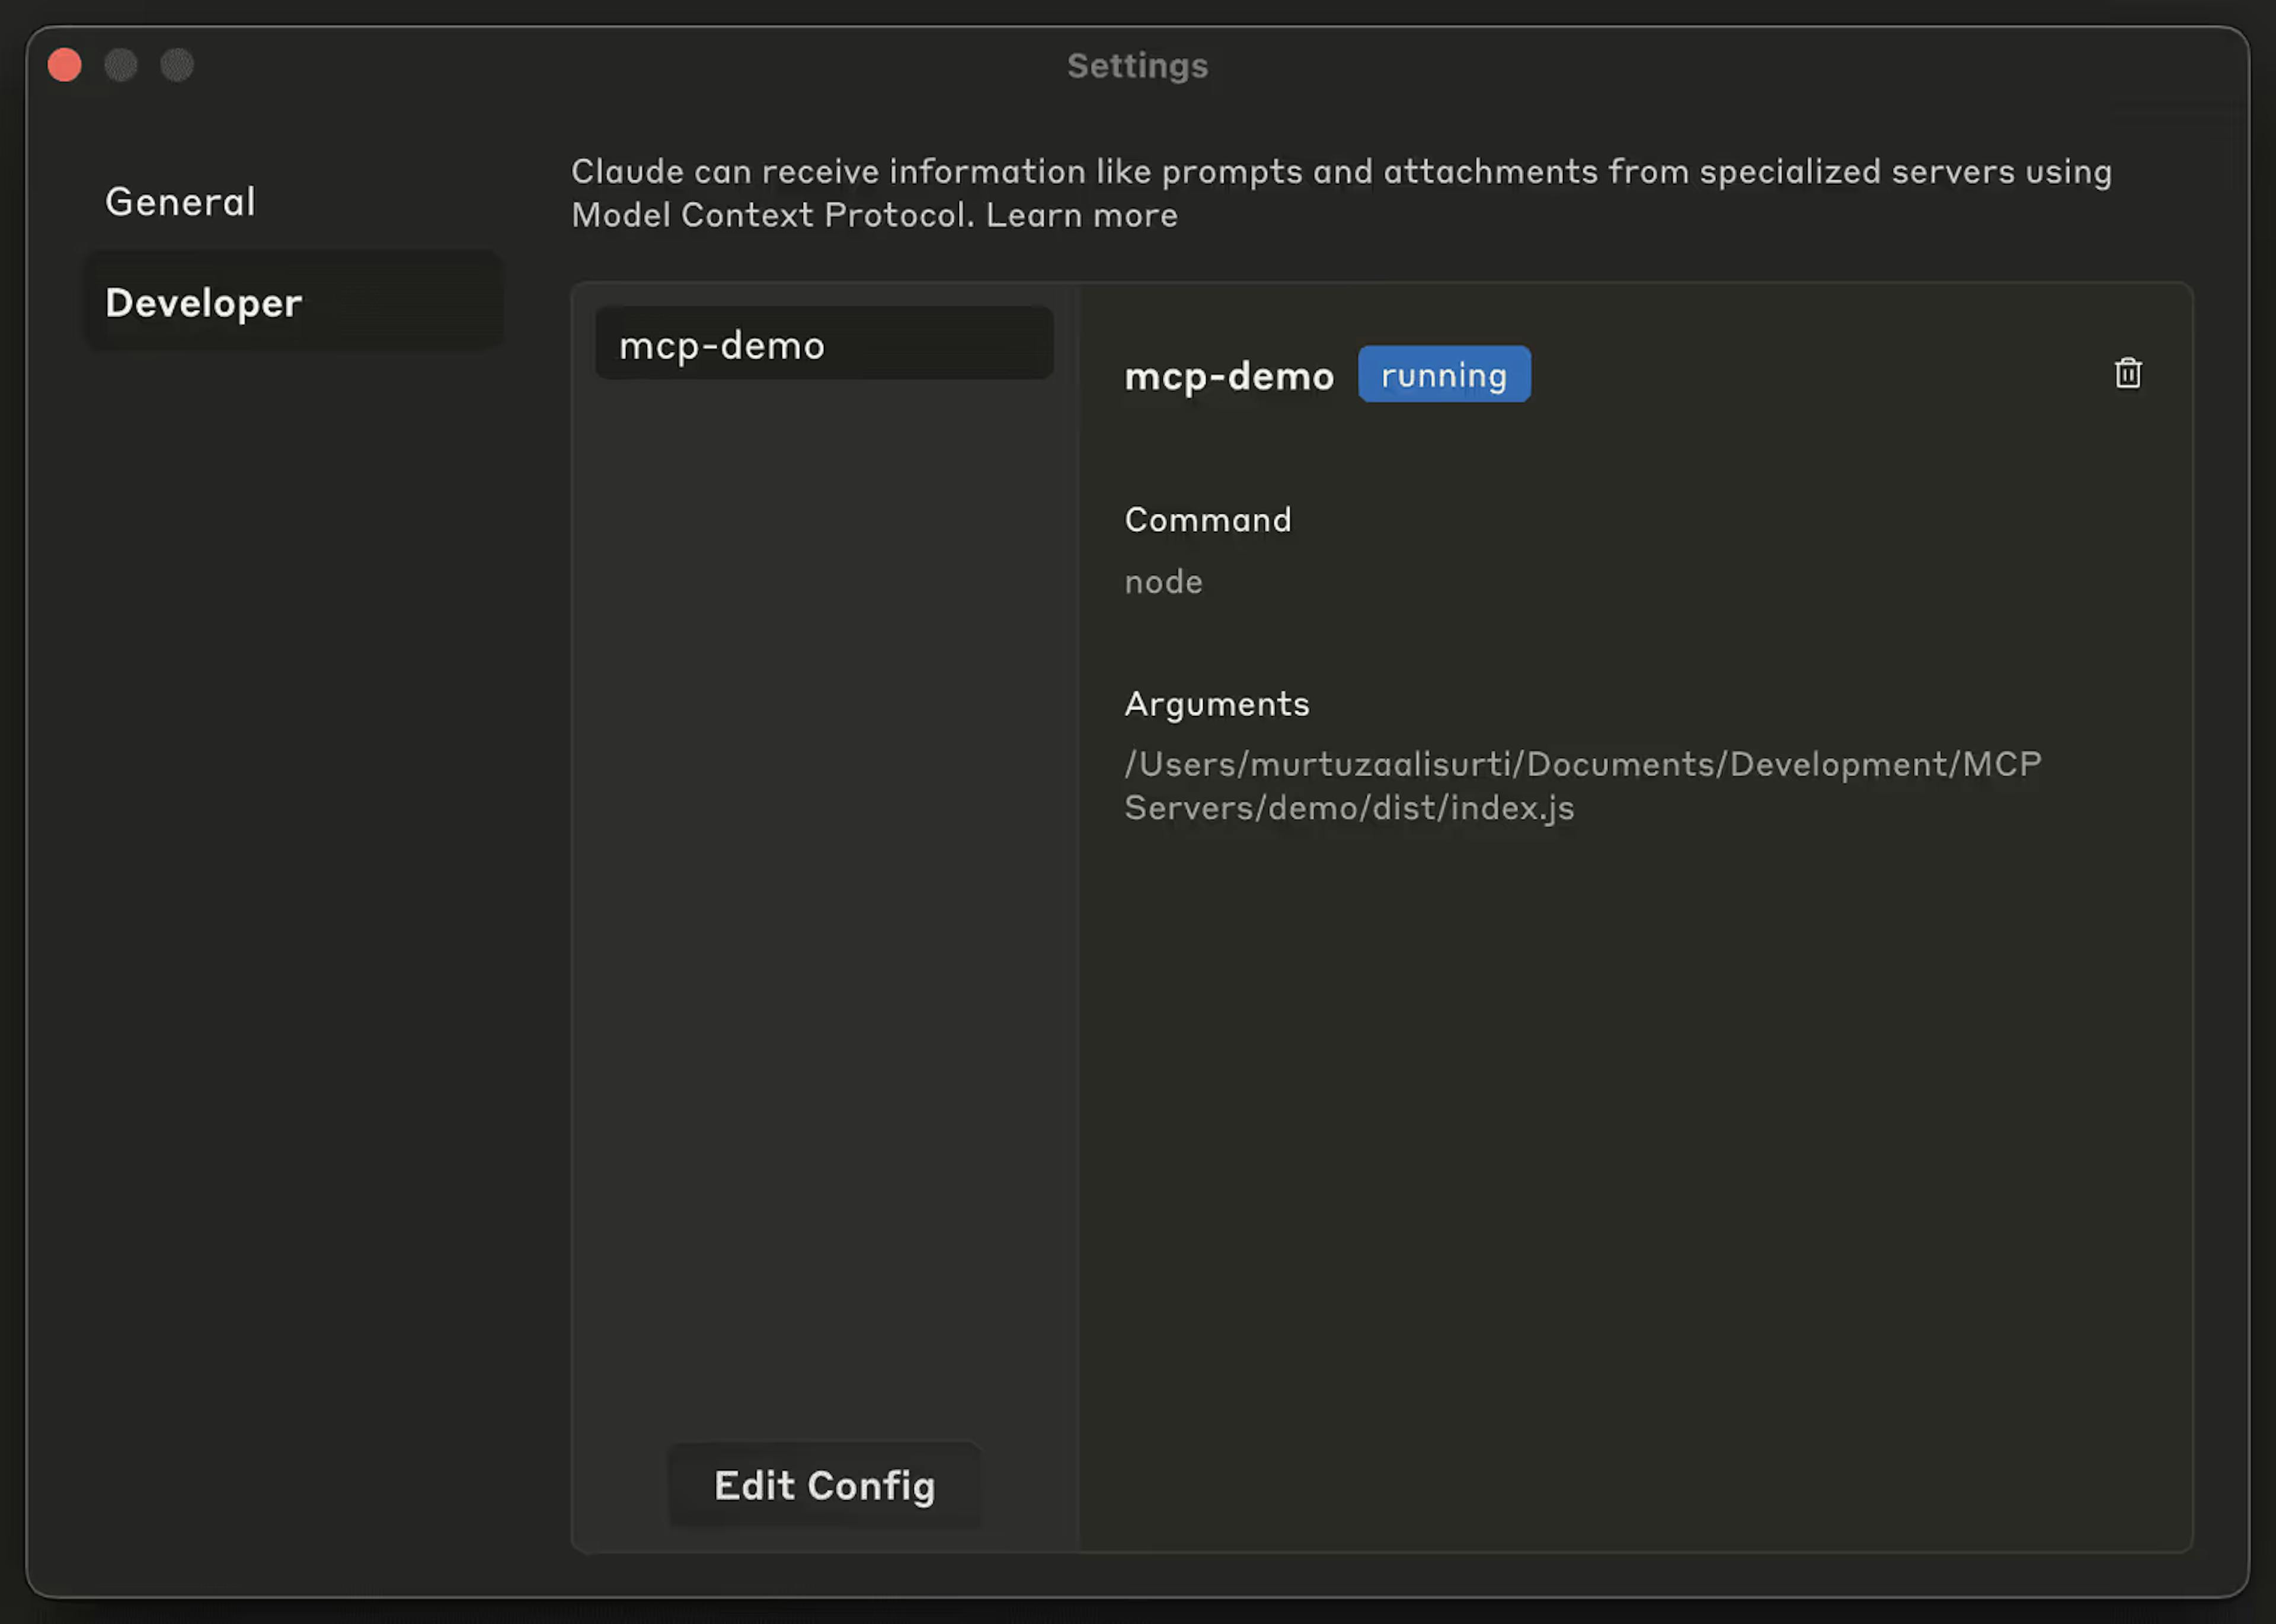Click the Command section label
This screenshot has height=1624, width=2276.
tap(1207, 520)
